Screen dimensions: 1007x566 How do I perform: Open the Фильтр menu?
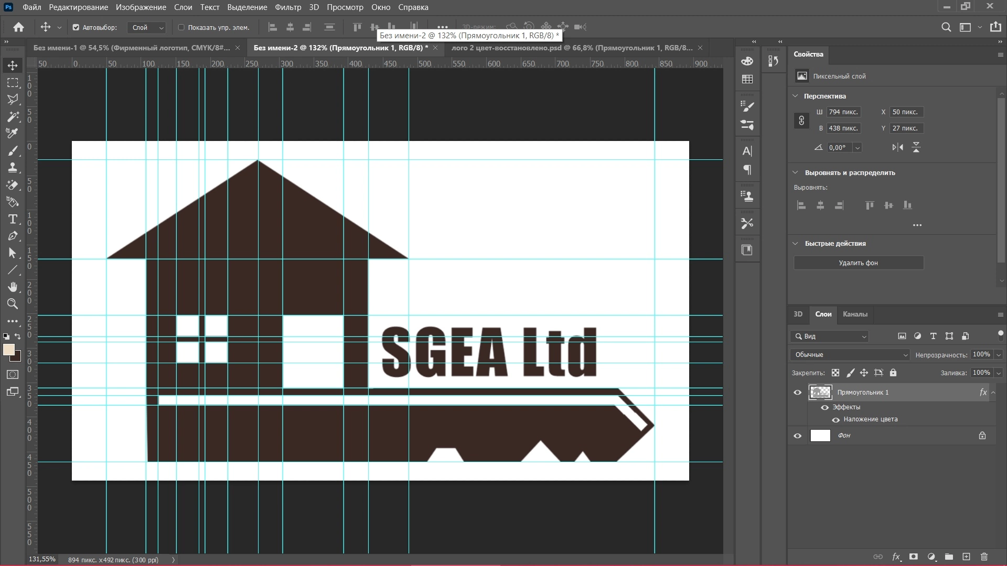tap(288, 7)
